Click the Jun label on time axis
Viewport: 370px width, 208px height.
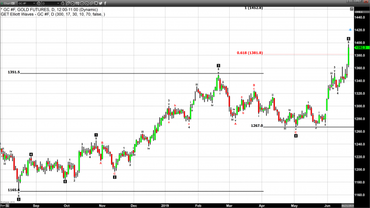327,205
